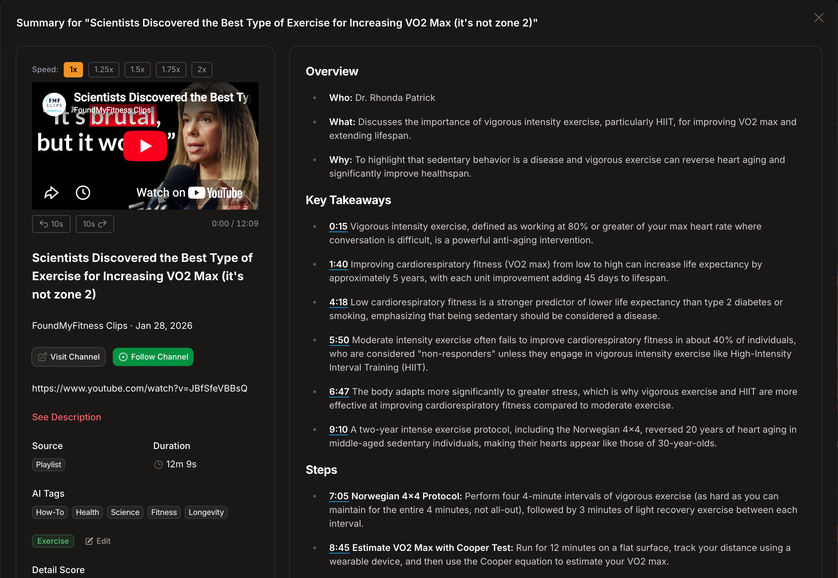The image size is (838, 578).
Task: Click the share arrow icon on video
Action: point(51,193)
